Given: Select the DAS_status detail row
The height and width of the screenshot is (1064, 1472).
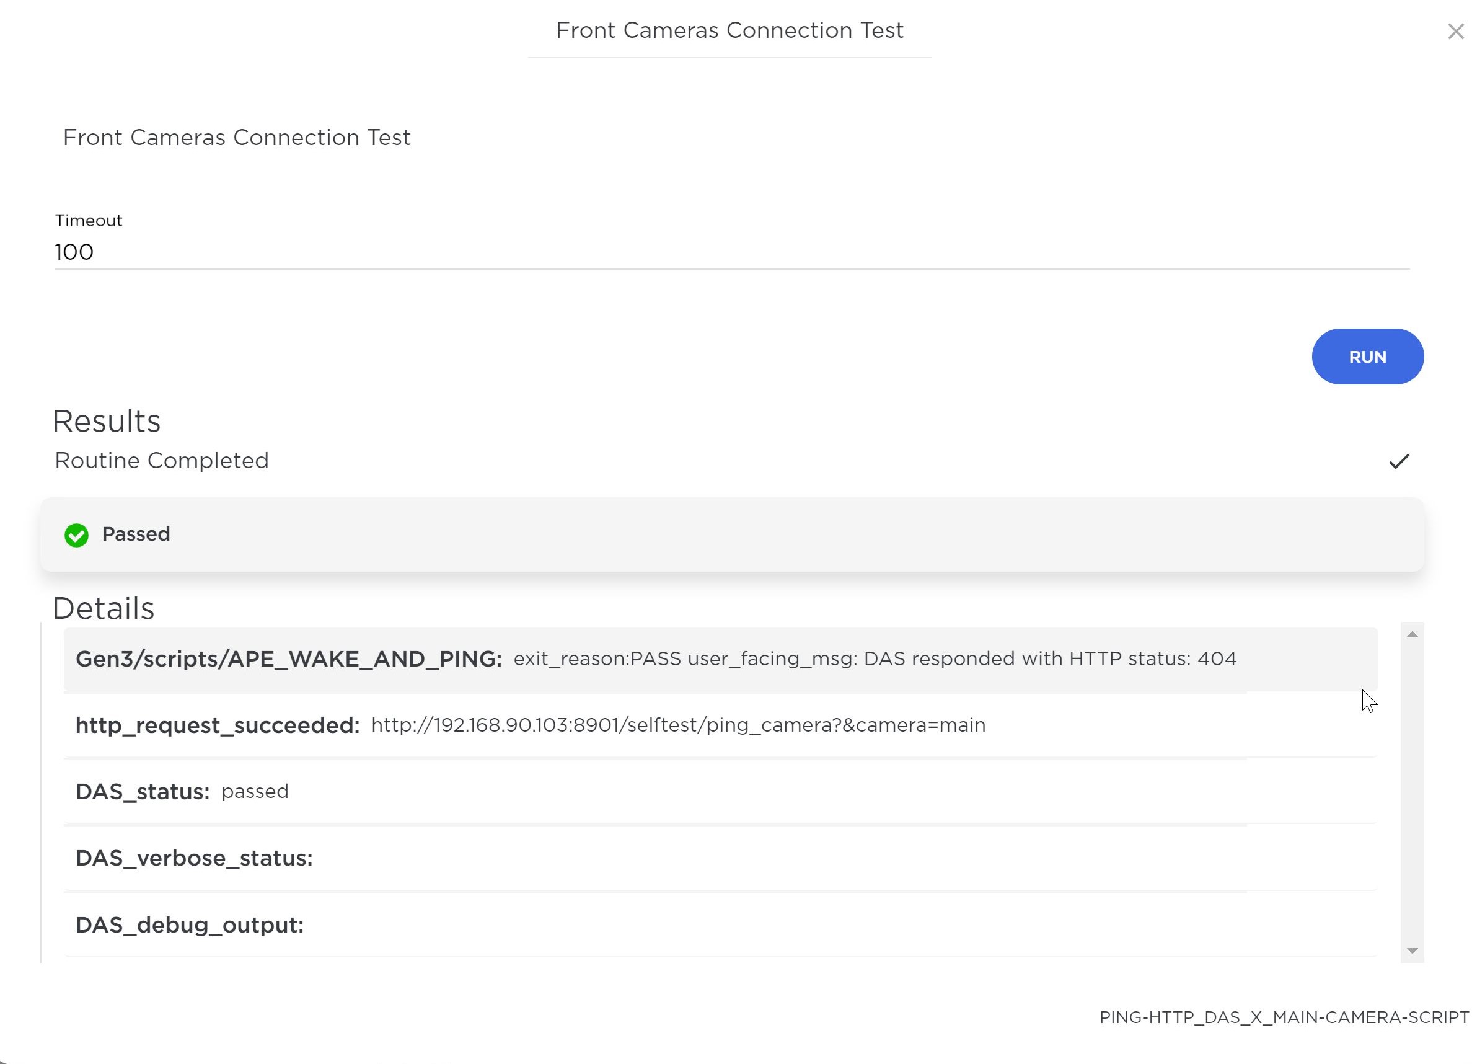Looking at the screenshot, I should [720, 792].
